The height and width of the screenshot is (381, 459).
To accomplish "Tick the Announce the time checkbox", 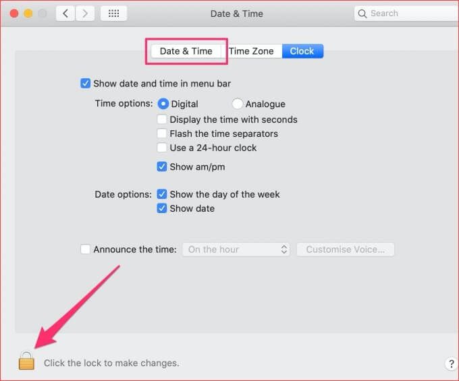I will coord(85,249).
